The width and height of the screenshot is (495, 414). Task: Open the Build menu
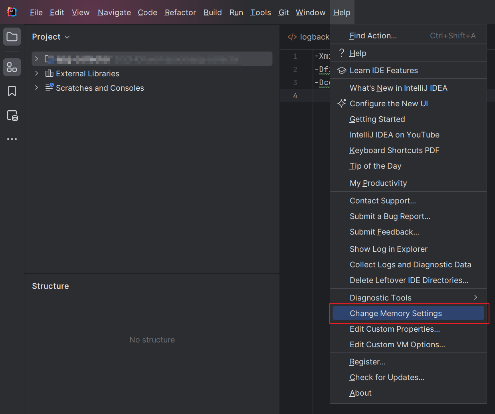pos(213,12)
